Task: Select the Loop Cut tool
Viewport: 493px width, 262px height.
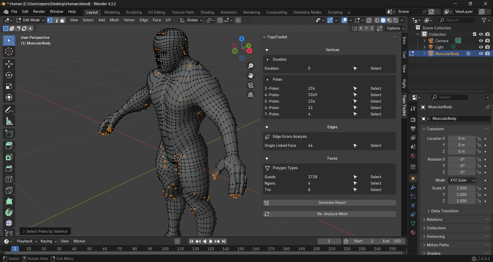Action: click(x=9, y=179)
